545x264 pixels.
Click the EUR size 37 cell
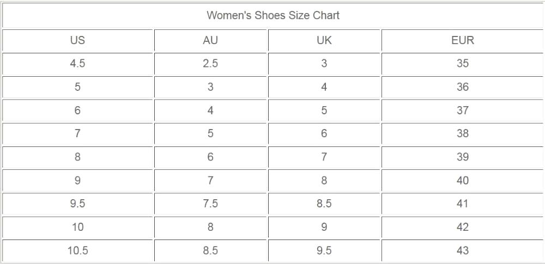tap(463, 110)
